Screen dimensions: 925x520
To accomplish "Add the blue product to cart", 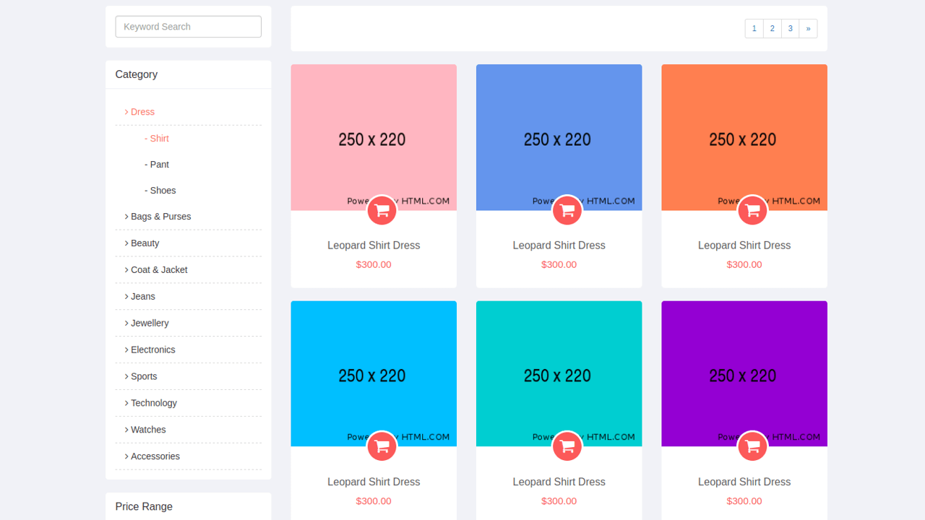I will [x=567, y=210].
